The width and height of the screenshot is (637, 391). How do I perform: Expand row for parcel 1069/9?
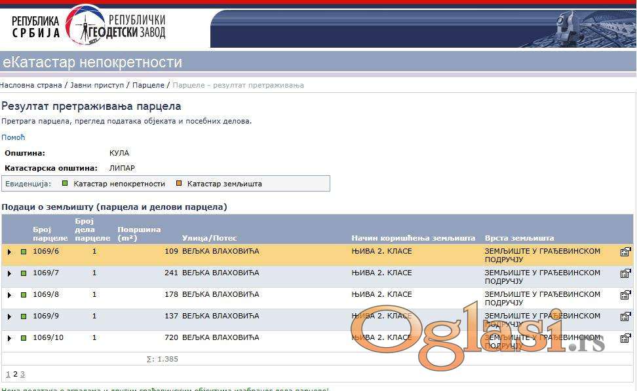click(9, 316)
